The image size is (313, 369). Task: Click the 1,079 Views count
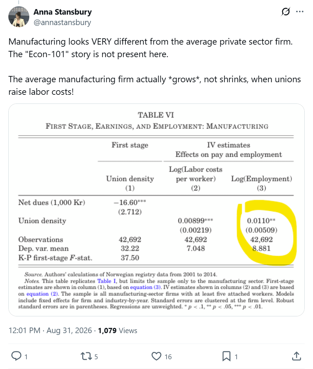[x=117, y=330]
